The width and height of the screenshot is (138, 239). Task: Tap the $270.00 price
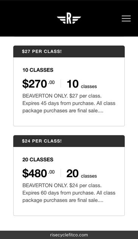39,84
